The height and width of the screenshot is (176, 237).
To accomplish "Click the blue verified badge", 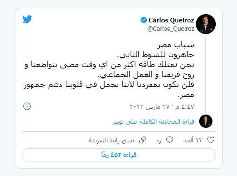I will (x=143, y=20).
